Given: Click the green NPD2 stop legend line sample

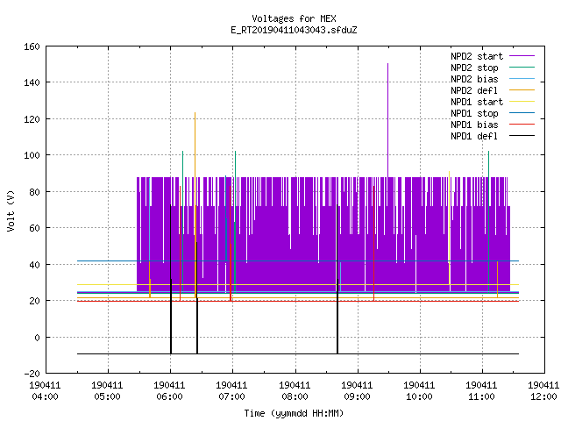Looking at the screenshot, I should point(522,68).
